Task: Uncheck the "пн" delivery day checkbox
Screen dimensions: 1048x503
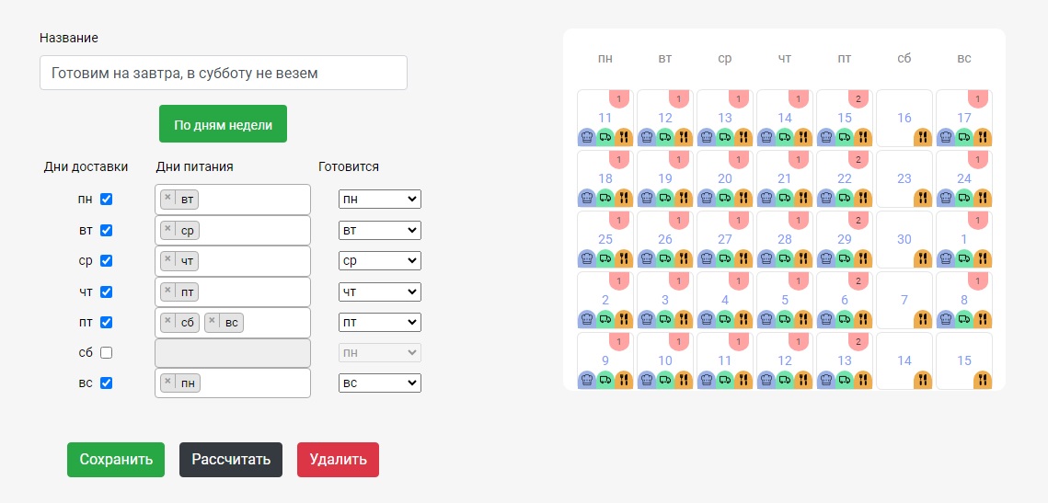Action: pos(106,199)
